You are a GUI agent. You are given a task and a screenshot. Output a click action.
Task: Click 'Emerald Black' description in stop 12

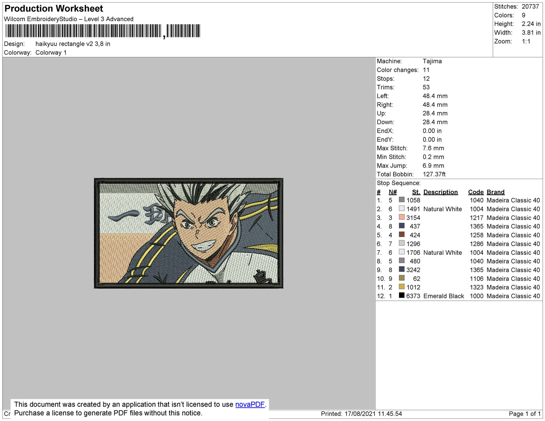[444, 296]
